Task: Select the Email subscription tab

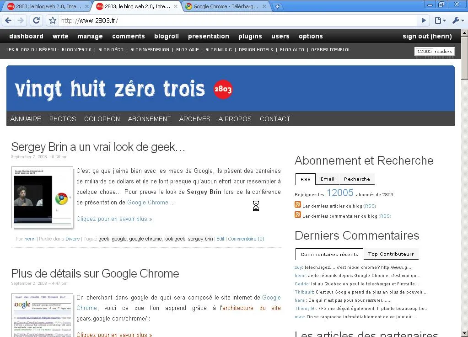Action: pos(328,179)
